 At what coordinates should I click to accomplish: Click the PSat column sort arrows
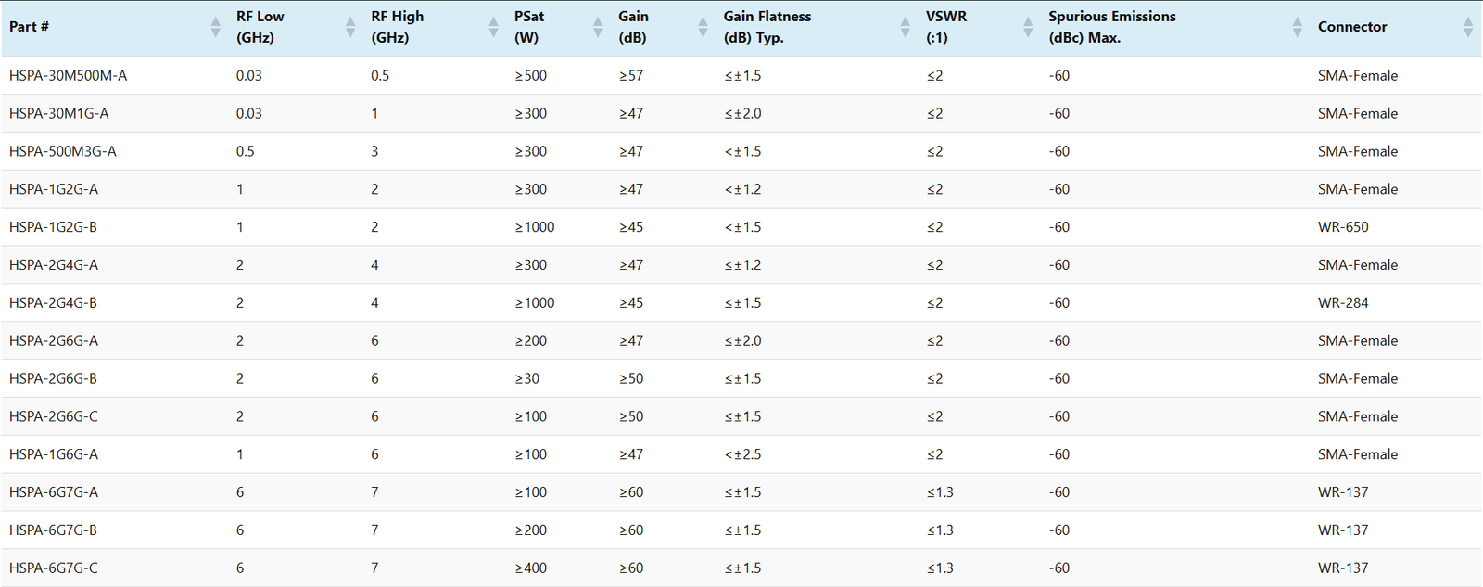(x=598, y=27)
